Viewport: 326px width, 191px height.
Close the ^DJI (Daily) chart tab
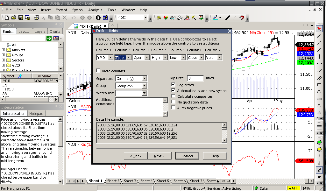[x=105, y=26]
